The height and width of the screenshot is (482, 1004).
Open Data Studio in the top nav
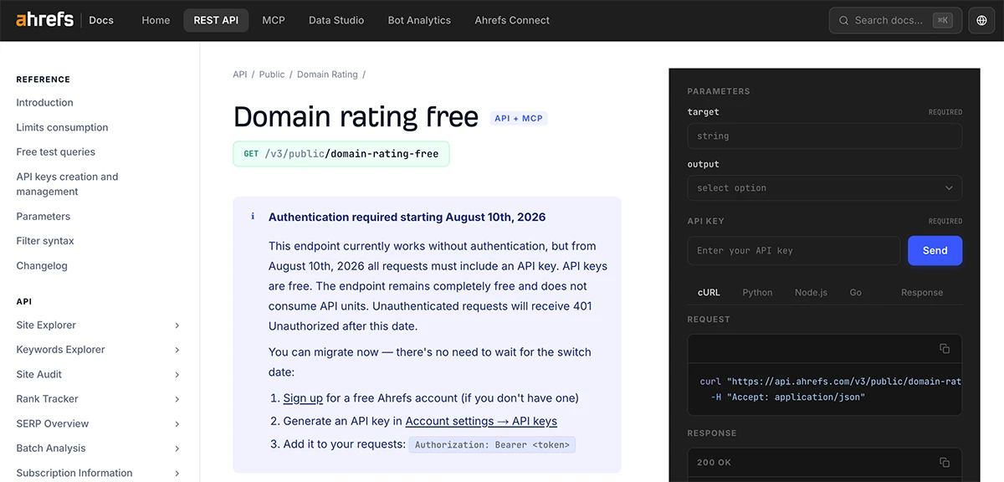pyautogui.click(x=336, y=20)
